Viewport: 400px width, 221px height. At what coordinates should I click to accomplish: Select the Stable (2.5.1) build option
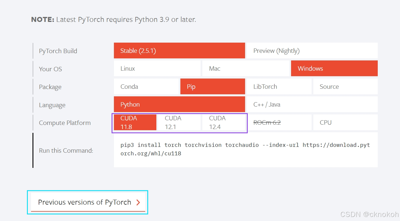[x=179, y=51]
